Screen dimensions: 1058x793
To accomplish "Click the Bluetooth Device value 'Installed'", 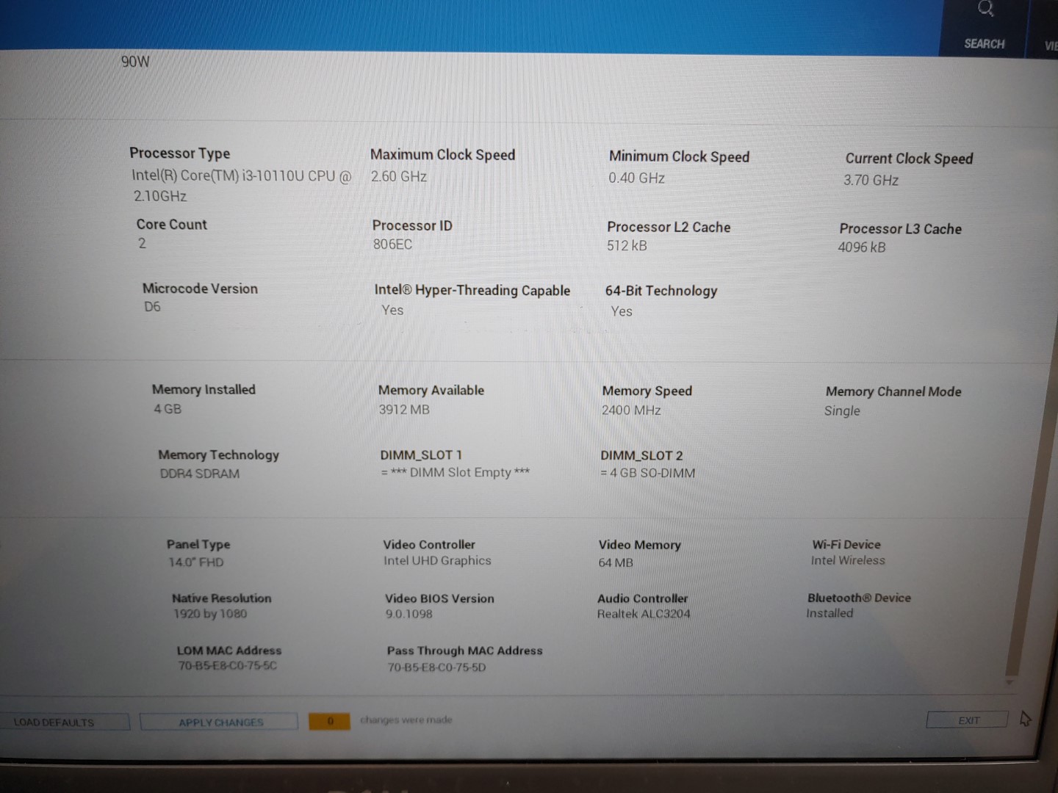I will (830, 612).
